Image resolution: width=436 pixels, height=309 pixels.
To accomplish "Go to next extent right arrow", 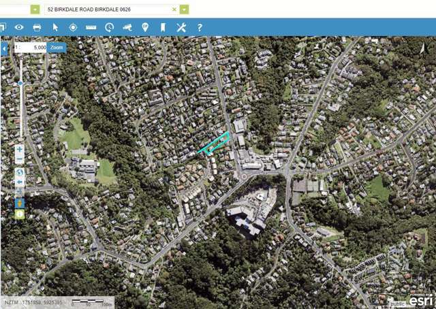I will point(20,192).
